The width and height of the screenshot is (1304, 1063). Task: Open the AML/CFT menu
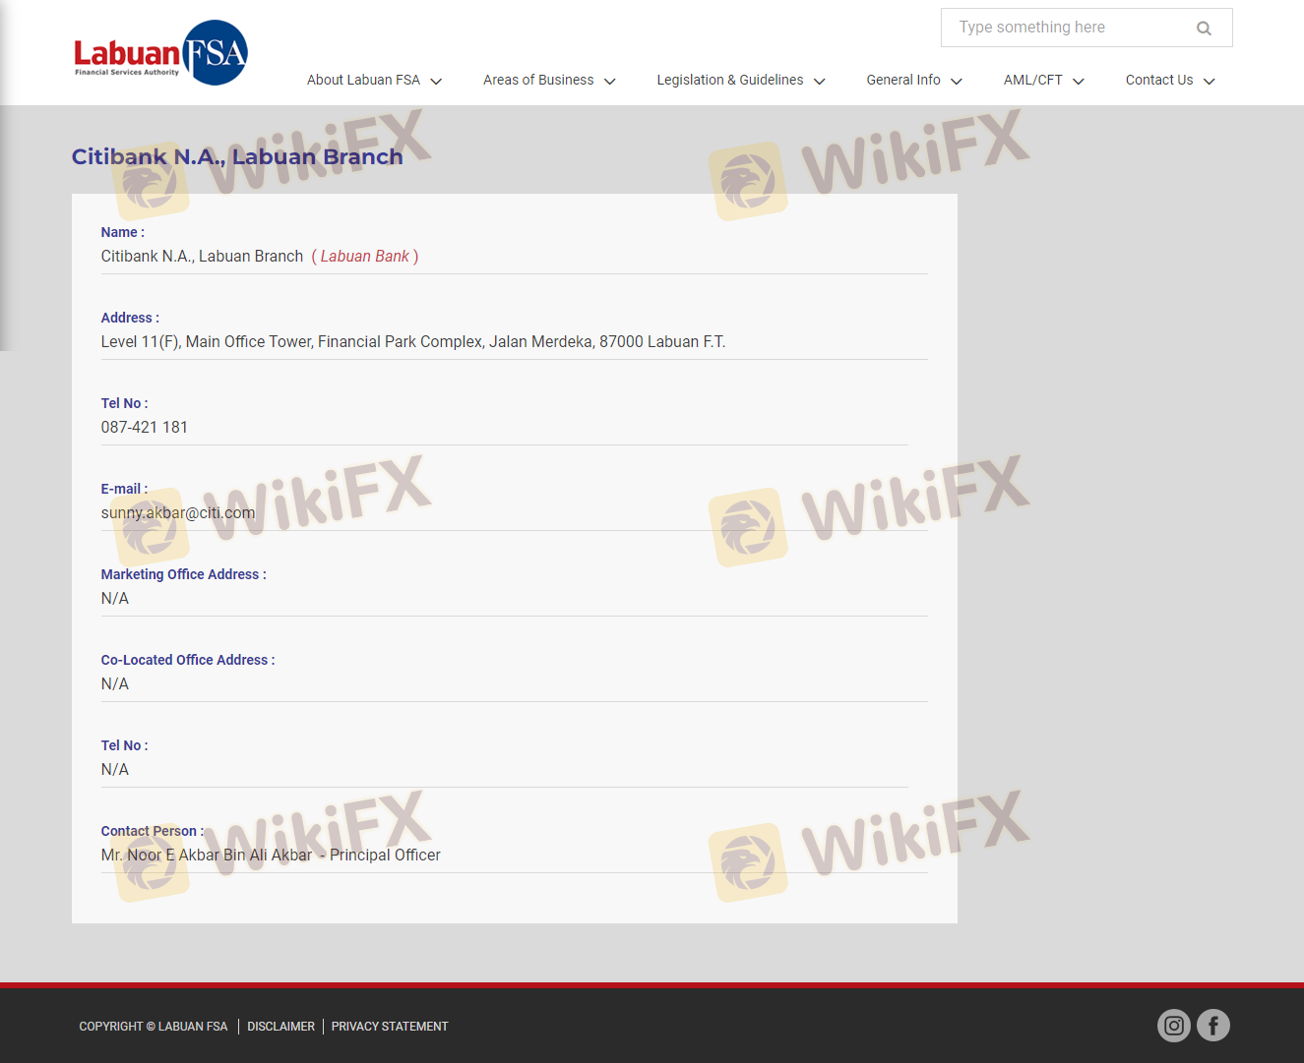point(1033,80)
